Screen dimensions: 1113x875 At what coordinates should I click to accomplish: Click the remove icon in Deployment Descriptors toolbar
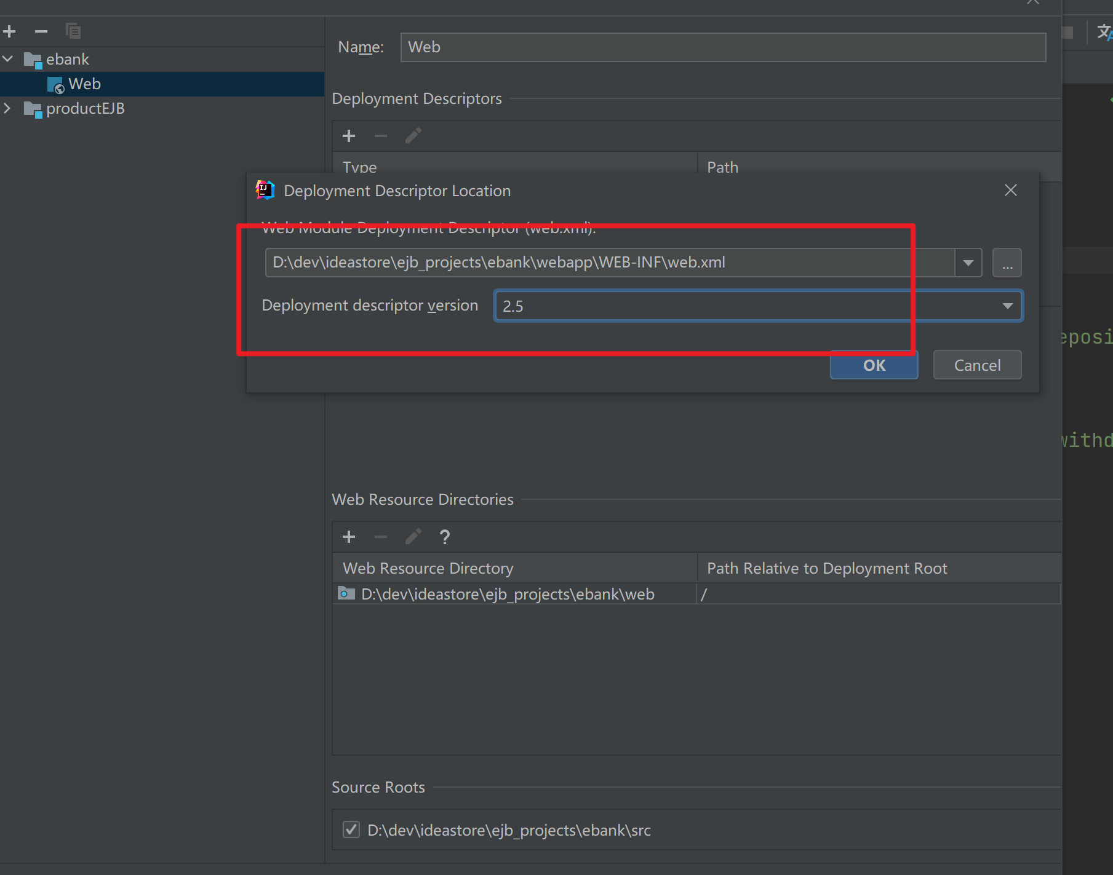tap(381, 136)
